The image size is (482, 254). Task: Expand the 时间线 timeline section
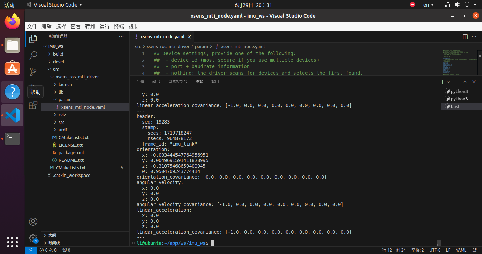tap(85, 243)
